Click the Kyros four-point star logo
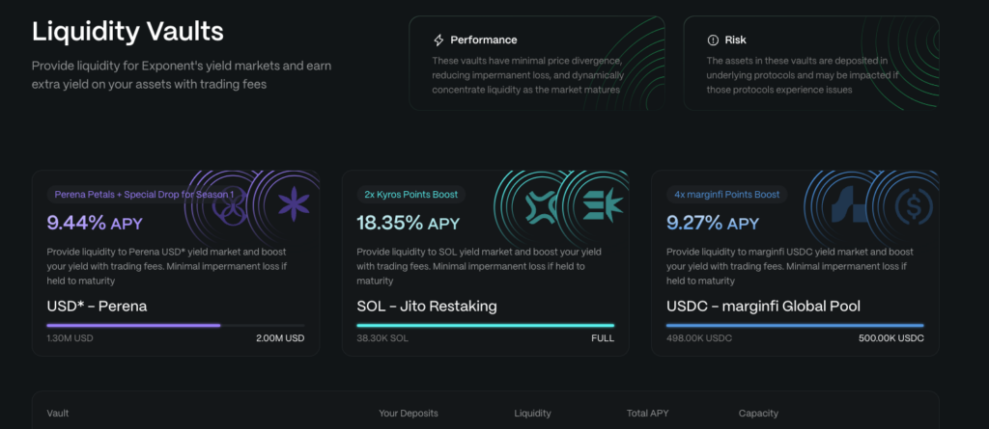 541,204
